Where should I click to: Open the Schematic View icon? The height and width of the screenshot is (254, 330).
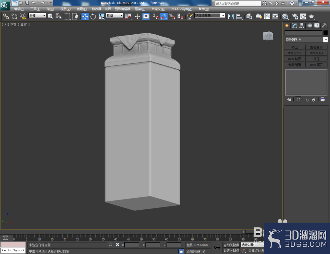coord(275,17)
